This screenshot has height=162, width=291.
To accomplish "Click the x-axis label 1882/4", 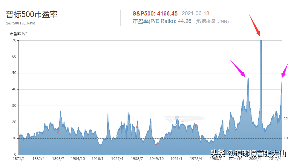I will tap(39, 159).
